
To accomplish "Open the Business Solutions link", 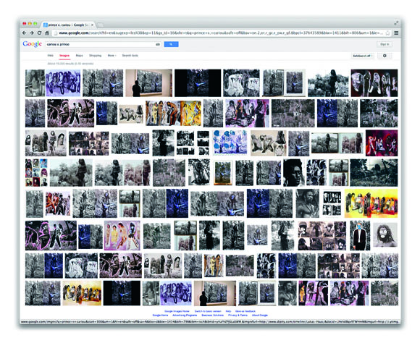I will [213, 316].
